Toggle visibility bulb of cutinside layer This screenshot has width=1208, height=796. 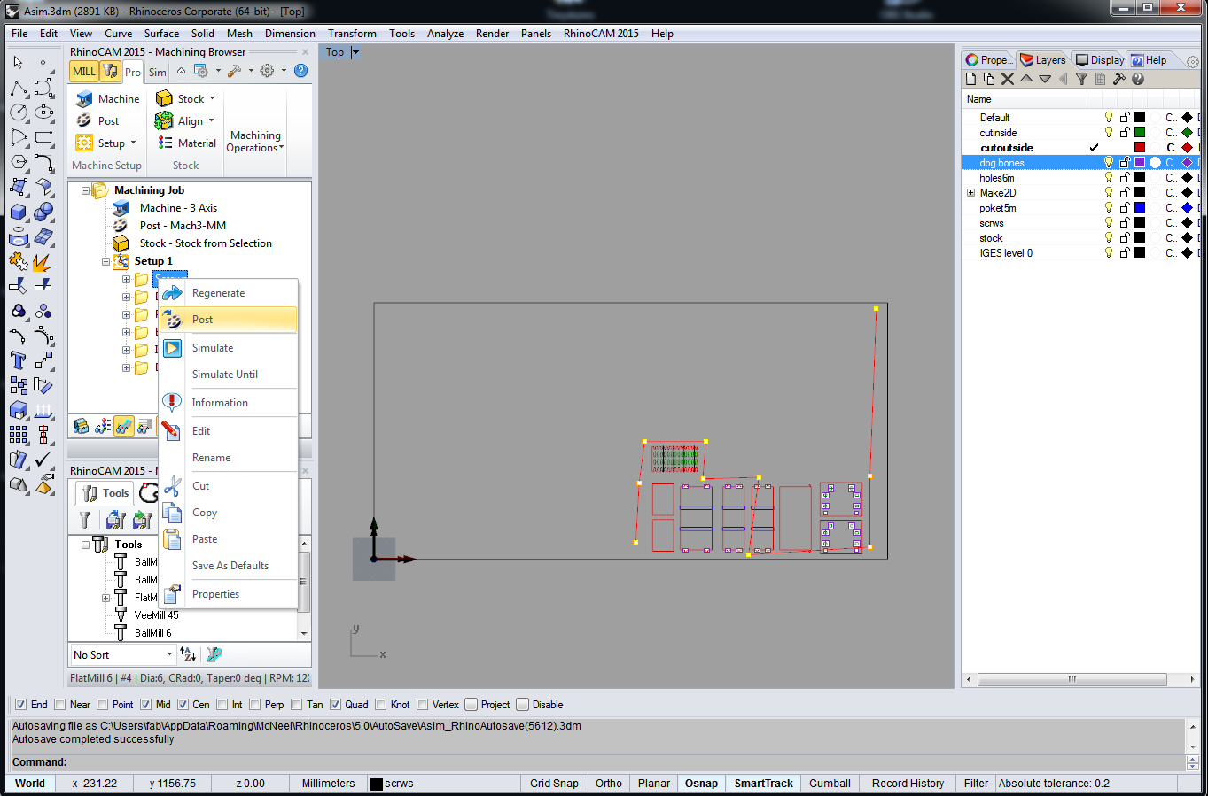coord(1108,133)
